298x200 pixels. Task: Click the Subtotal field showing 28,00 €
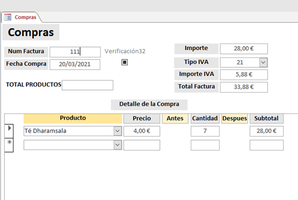click(x=266, y=131)
